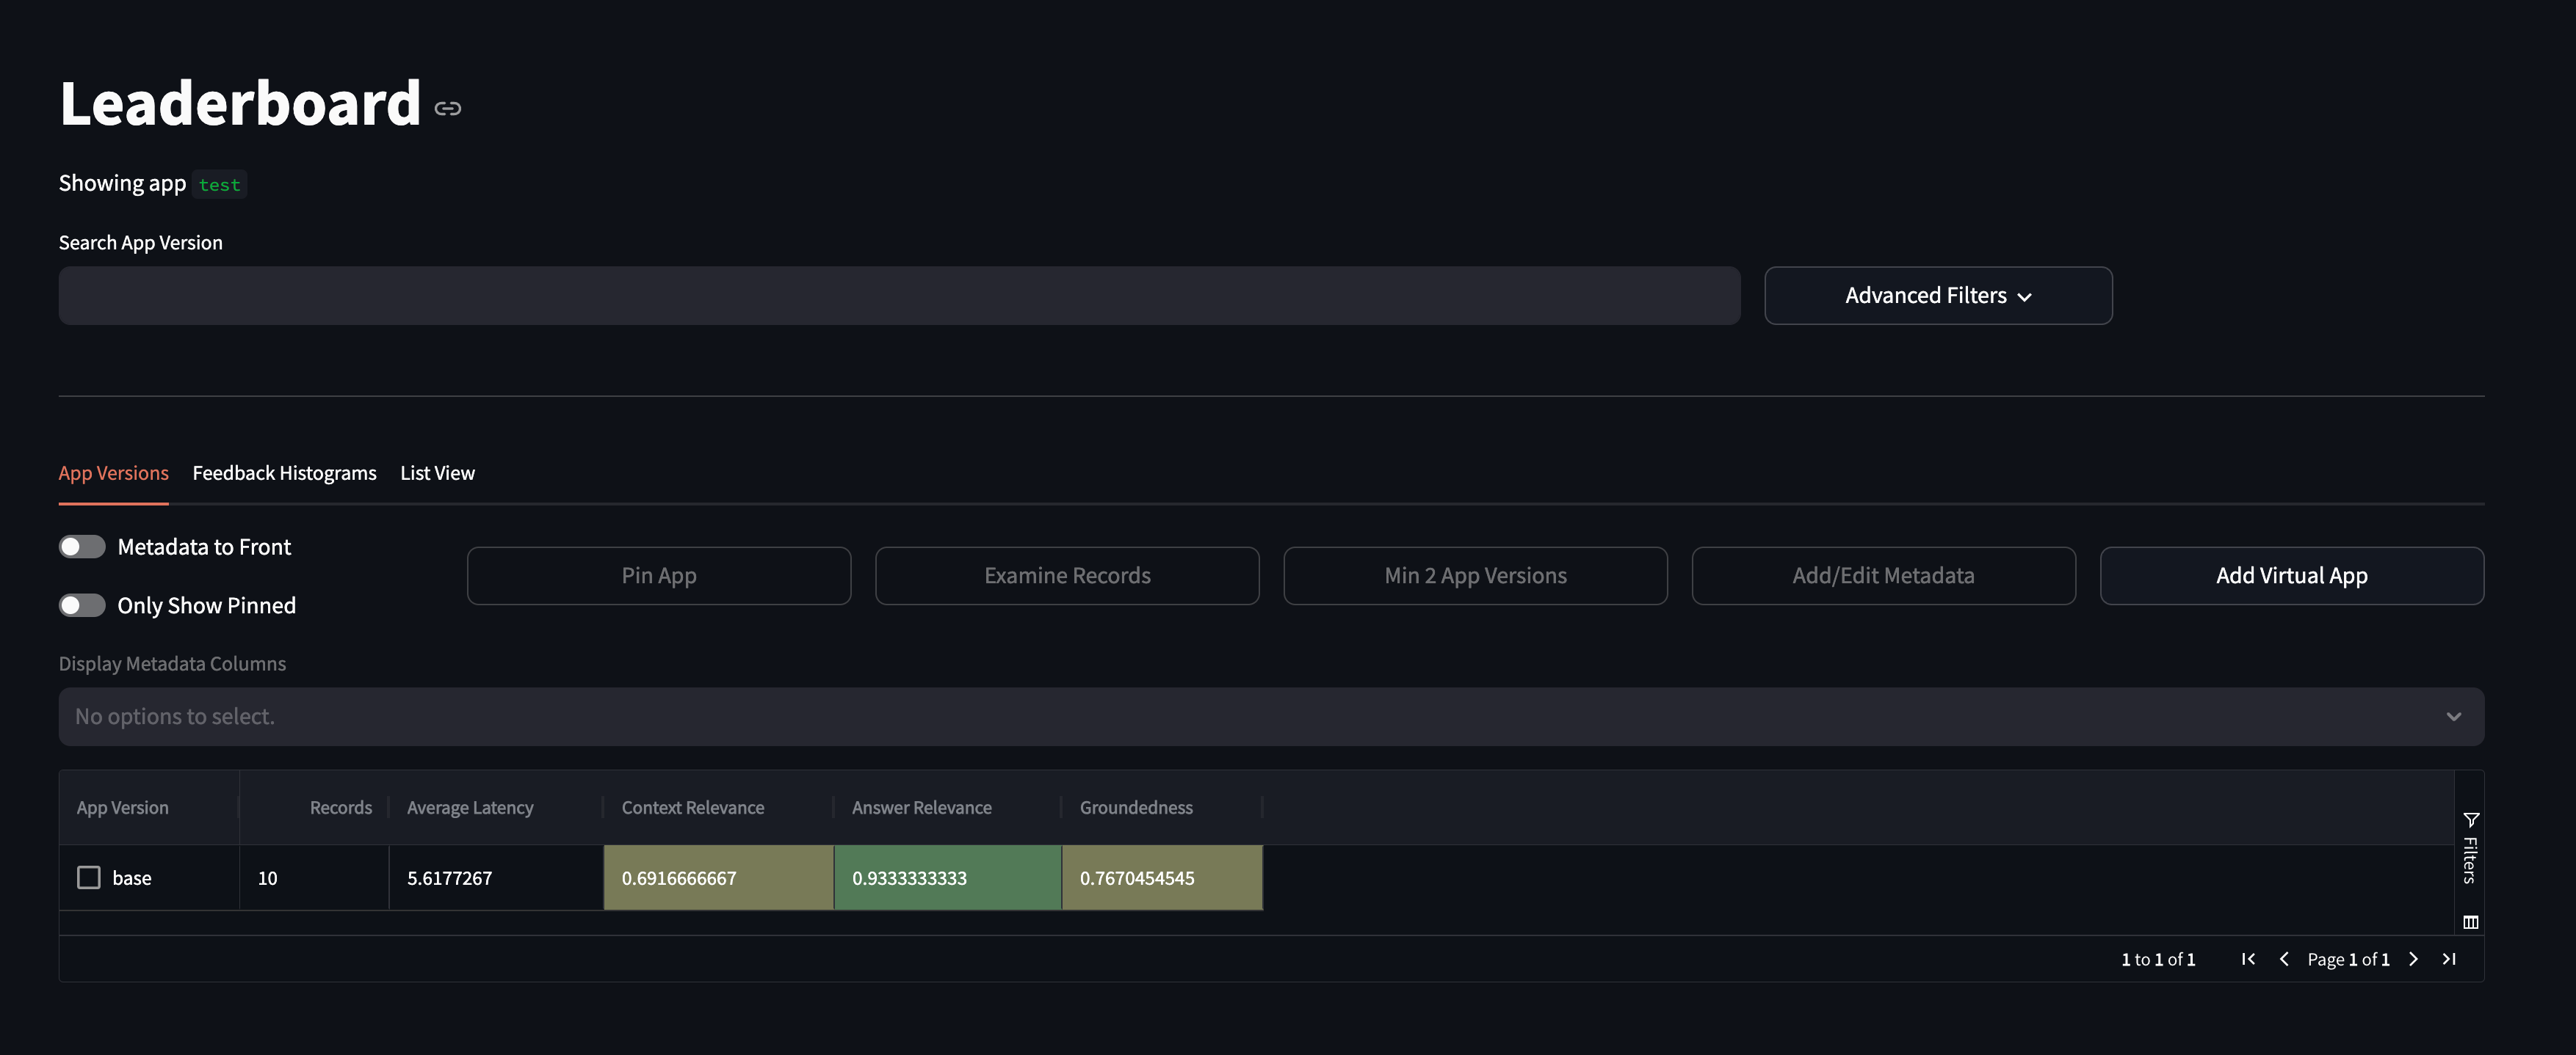The height and width of the screenshot is (1055, 2576).
Task: Enable Only Show Pinned switch
Action: point(82,605)
